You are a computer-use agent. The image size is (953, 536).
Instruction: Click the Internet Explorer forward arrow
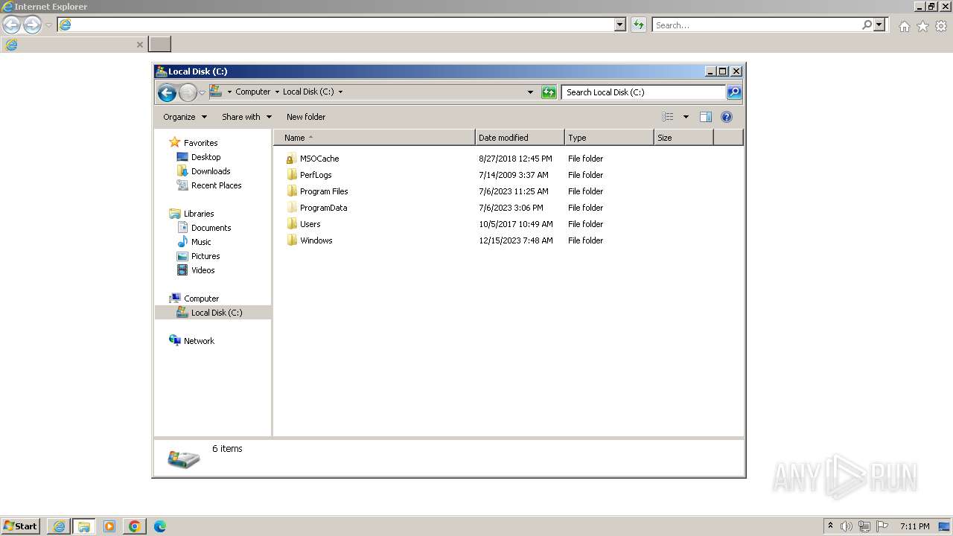[x=32, y=25]
